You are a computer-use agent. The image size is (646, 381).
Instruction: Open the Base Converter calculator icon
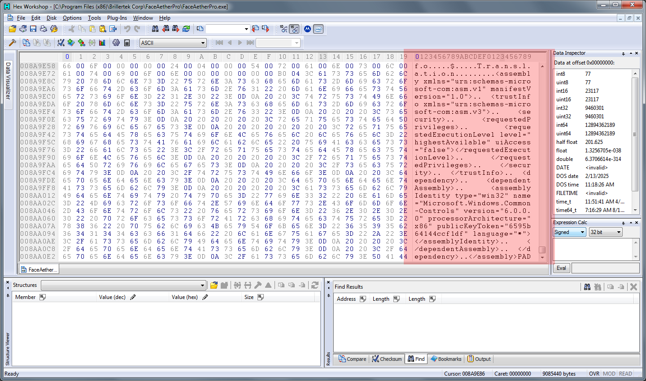(127, 42)
